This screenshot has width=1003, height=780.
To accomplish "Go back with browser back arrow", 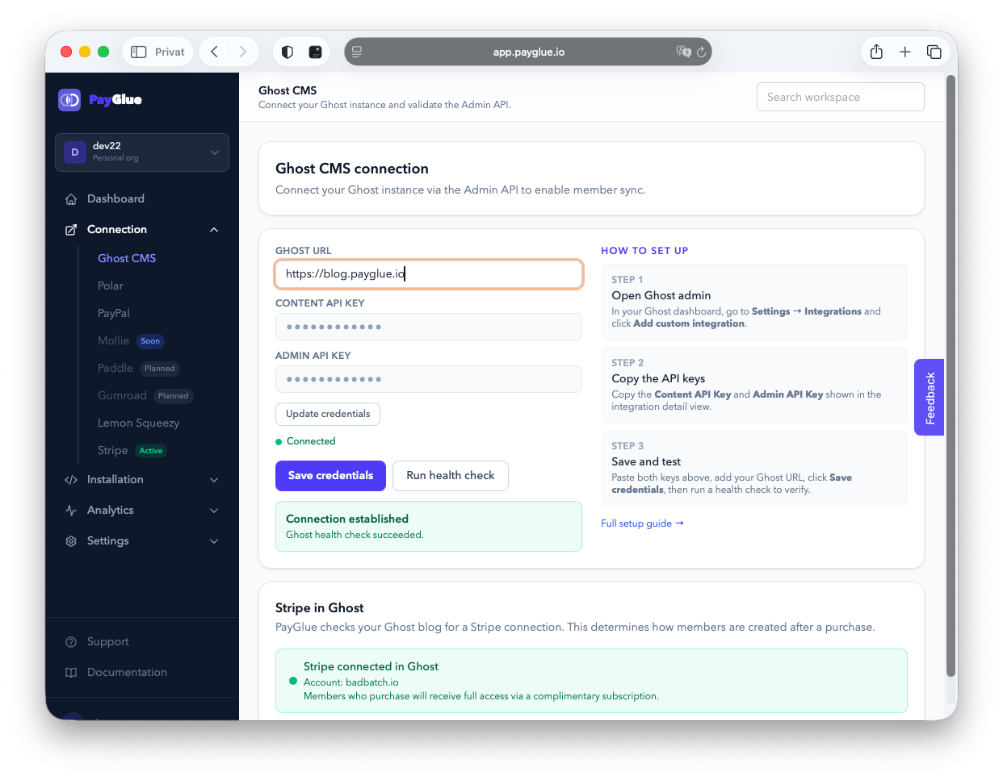I will coord(214,52).
